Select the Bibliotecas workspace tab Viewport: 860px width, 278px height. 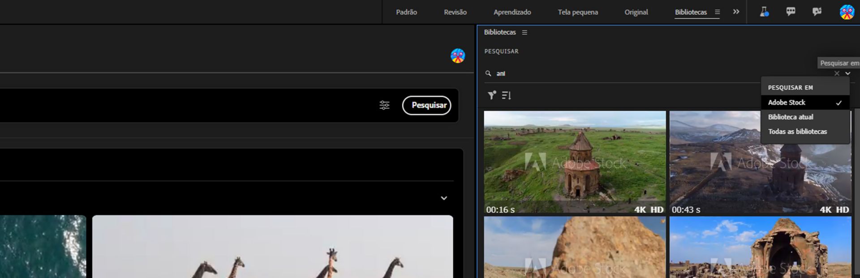[691, 12]
